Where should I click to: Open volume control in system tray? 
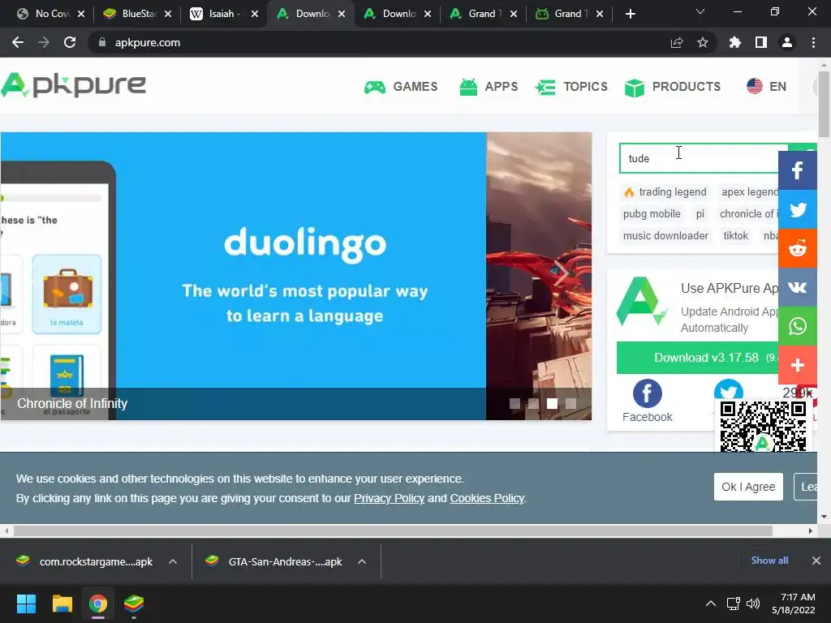pyautogui.click(x=752, y=604)
